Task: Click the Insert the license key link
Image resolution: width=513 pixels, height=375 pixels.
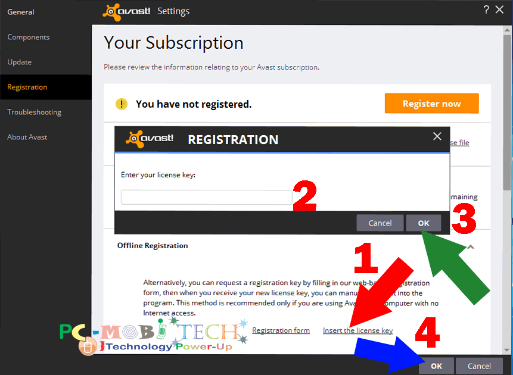Action: pyautogui.click(x=357, y=330)
